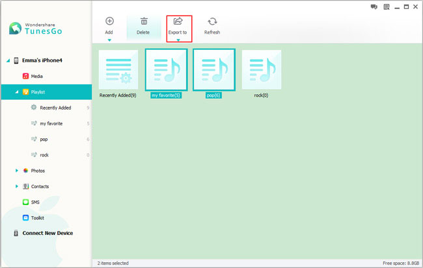
Task: Click the pop(6) label
Action: point(213,95)
